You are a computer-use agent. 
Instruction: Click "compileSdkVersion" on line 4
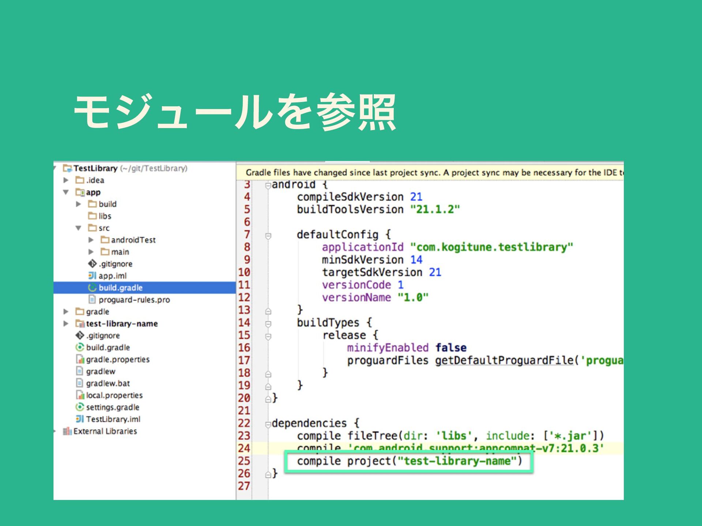pos(350,197)
